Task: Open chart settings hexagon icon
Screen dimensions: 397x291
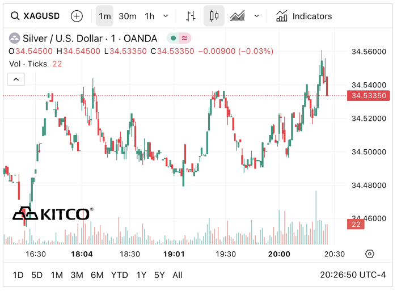Action: click(370, 254)
